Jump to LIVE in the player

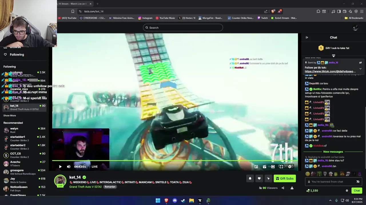click(x=95, y=167)
